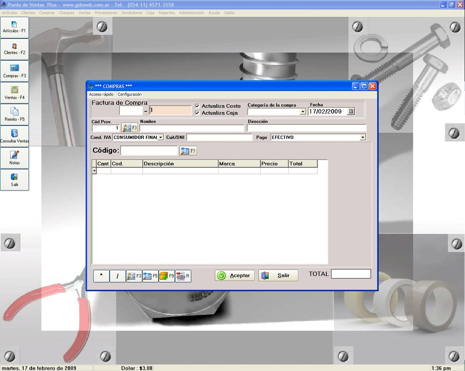Open the Fecha calendar picker
465x371 pixels.
(x=352, y=111)
